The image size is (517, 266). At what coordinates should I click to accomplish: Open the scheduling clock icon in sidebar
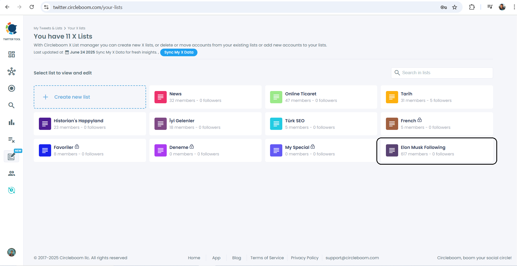pyautogui.click(x=11, y=190)
